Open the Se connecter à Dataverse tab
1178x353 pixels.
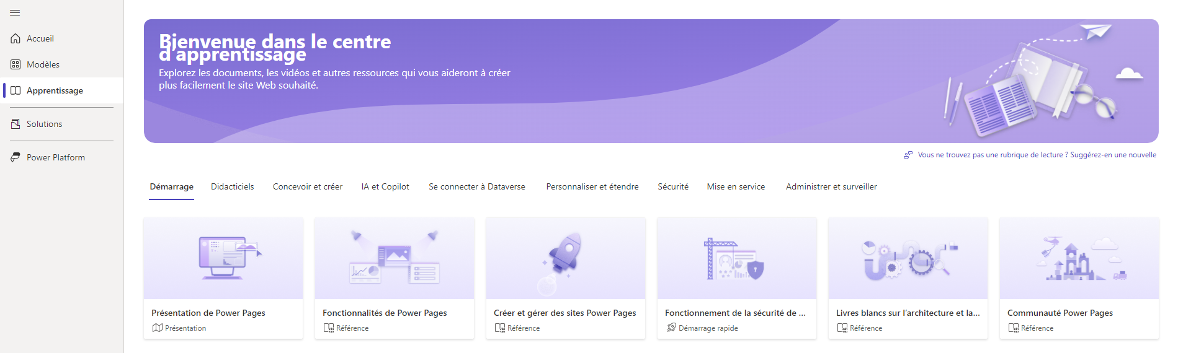(x=477, y=186)
